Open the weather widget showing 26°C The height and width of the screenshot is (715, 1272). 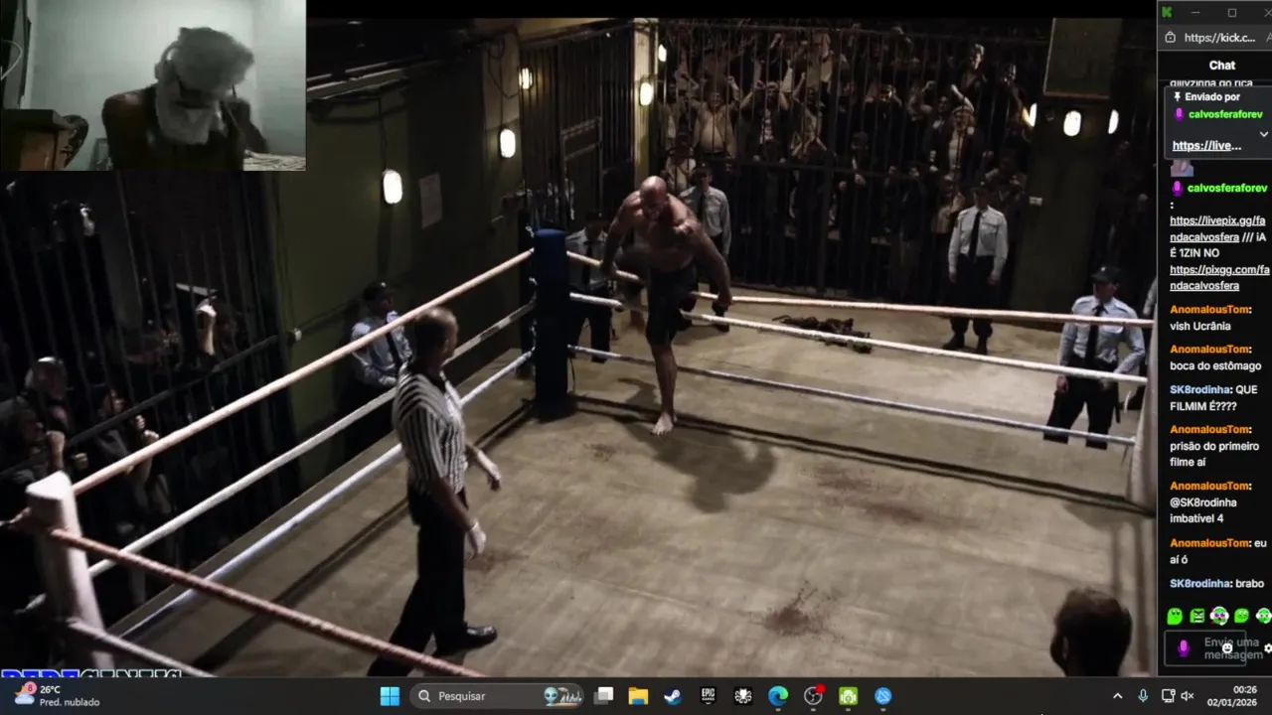(56, 695)
